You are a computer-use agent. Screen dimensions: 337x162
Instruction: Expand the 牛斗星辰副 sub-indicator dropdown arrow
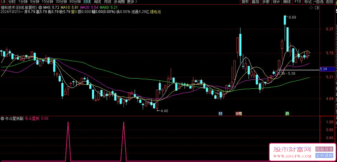coord(2,118)
